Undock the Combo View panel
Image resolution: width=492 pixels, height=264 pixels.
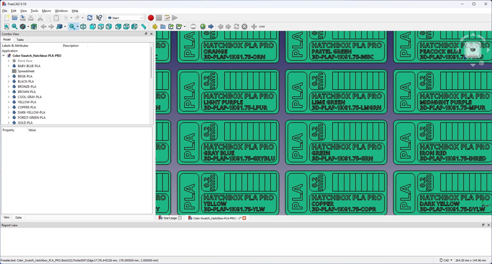(x=146, y=34)
